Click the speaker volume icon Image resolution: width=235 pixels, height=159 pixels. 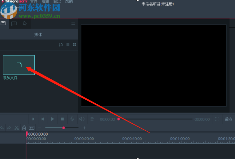pos(82,119)
